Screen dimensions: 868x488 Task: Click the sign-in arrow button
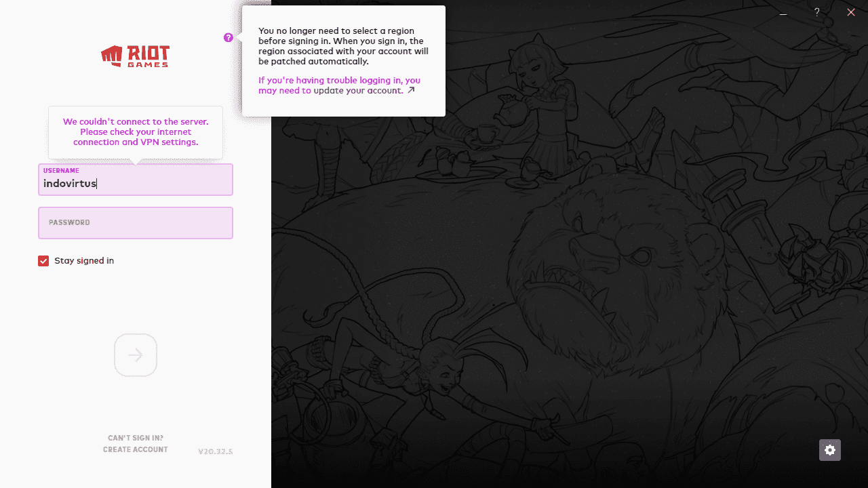point(136,355)
